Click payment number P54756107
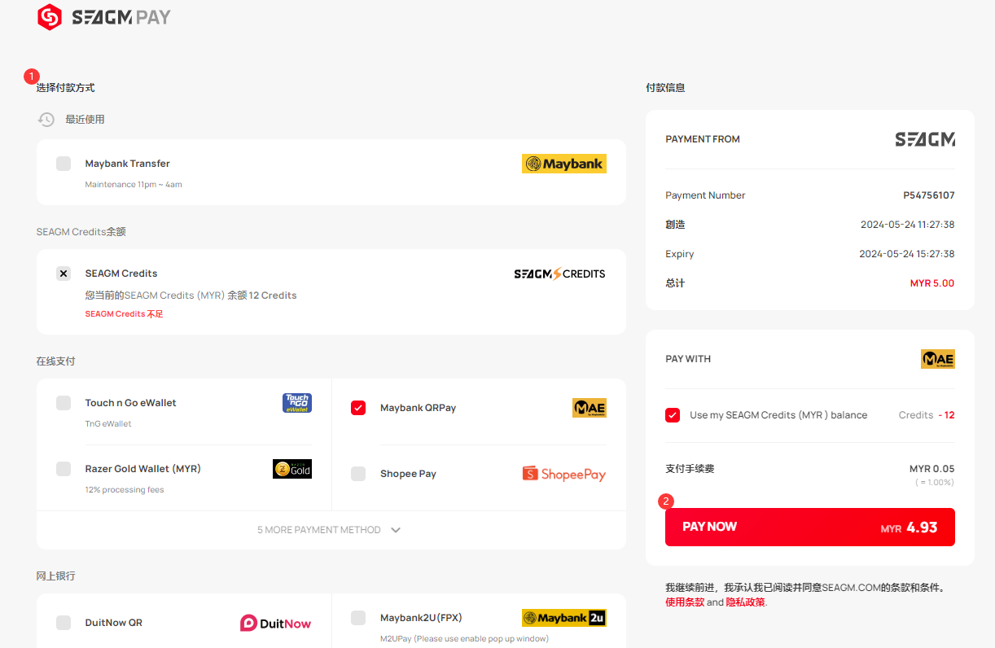This screenshot has width=995, height=648. click(929, 195)
